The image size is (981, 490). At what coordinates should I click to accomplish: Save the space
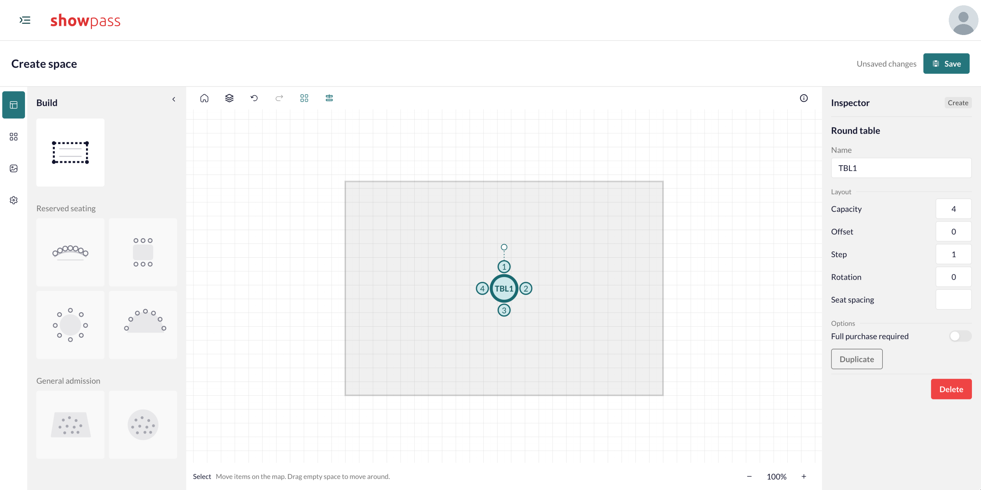pos(946,63)
